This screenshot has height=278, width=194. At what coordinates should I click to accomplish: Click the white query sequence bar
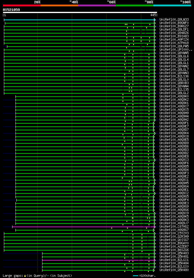[80, 12]
